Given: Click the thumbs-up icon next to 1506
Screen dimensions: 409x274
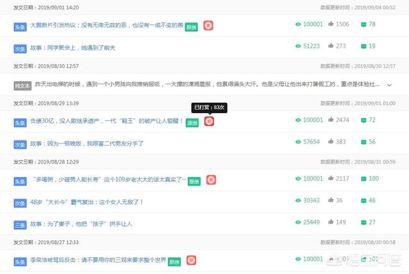Looking at the screenshot, I should coord(330,24).
